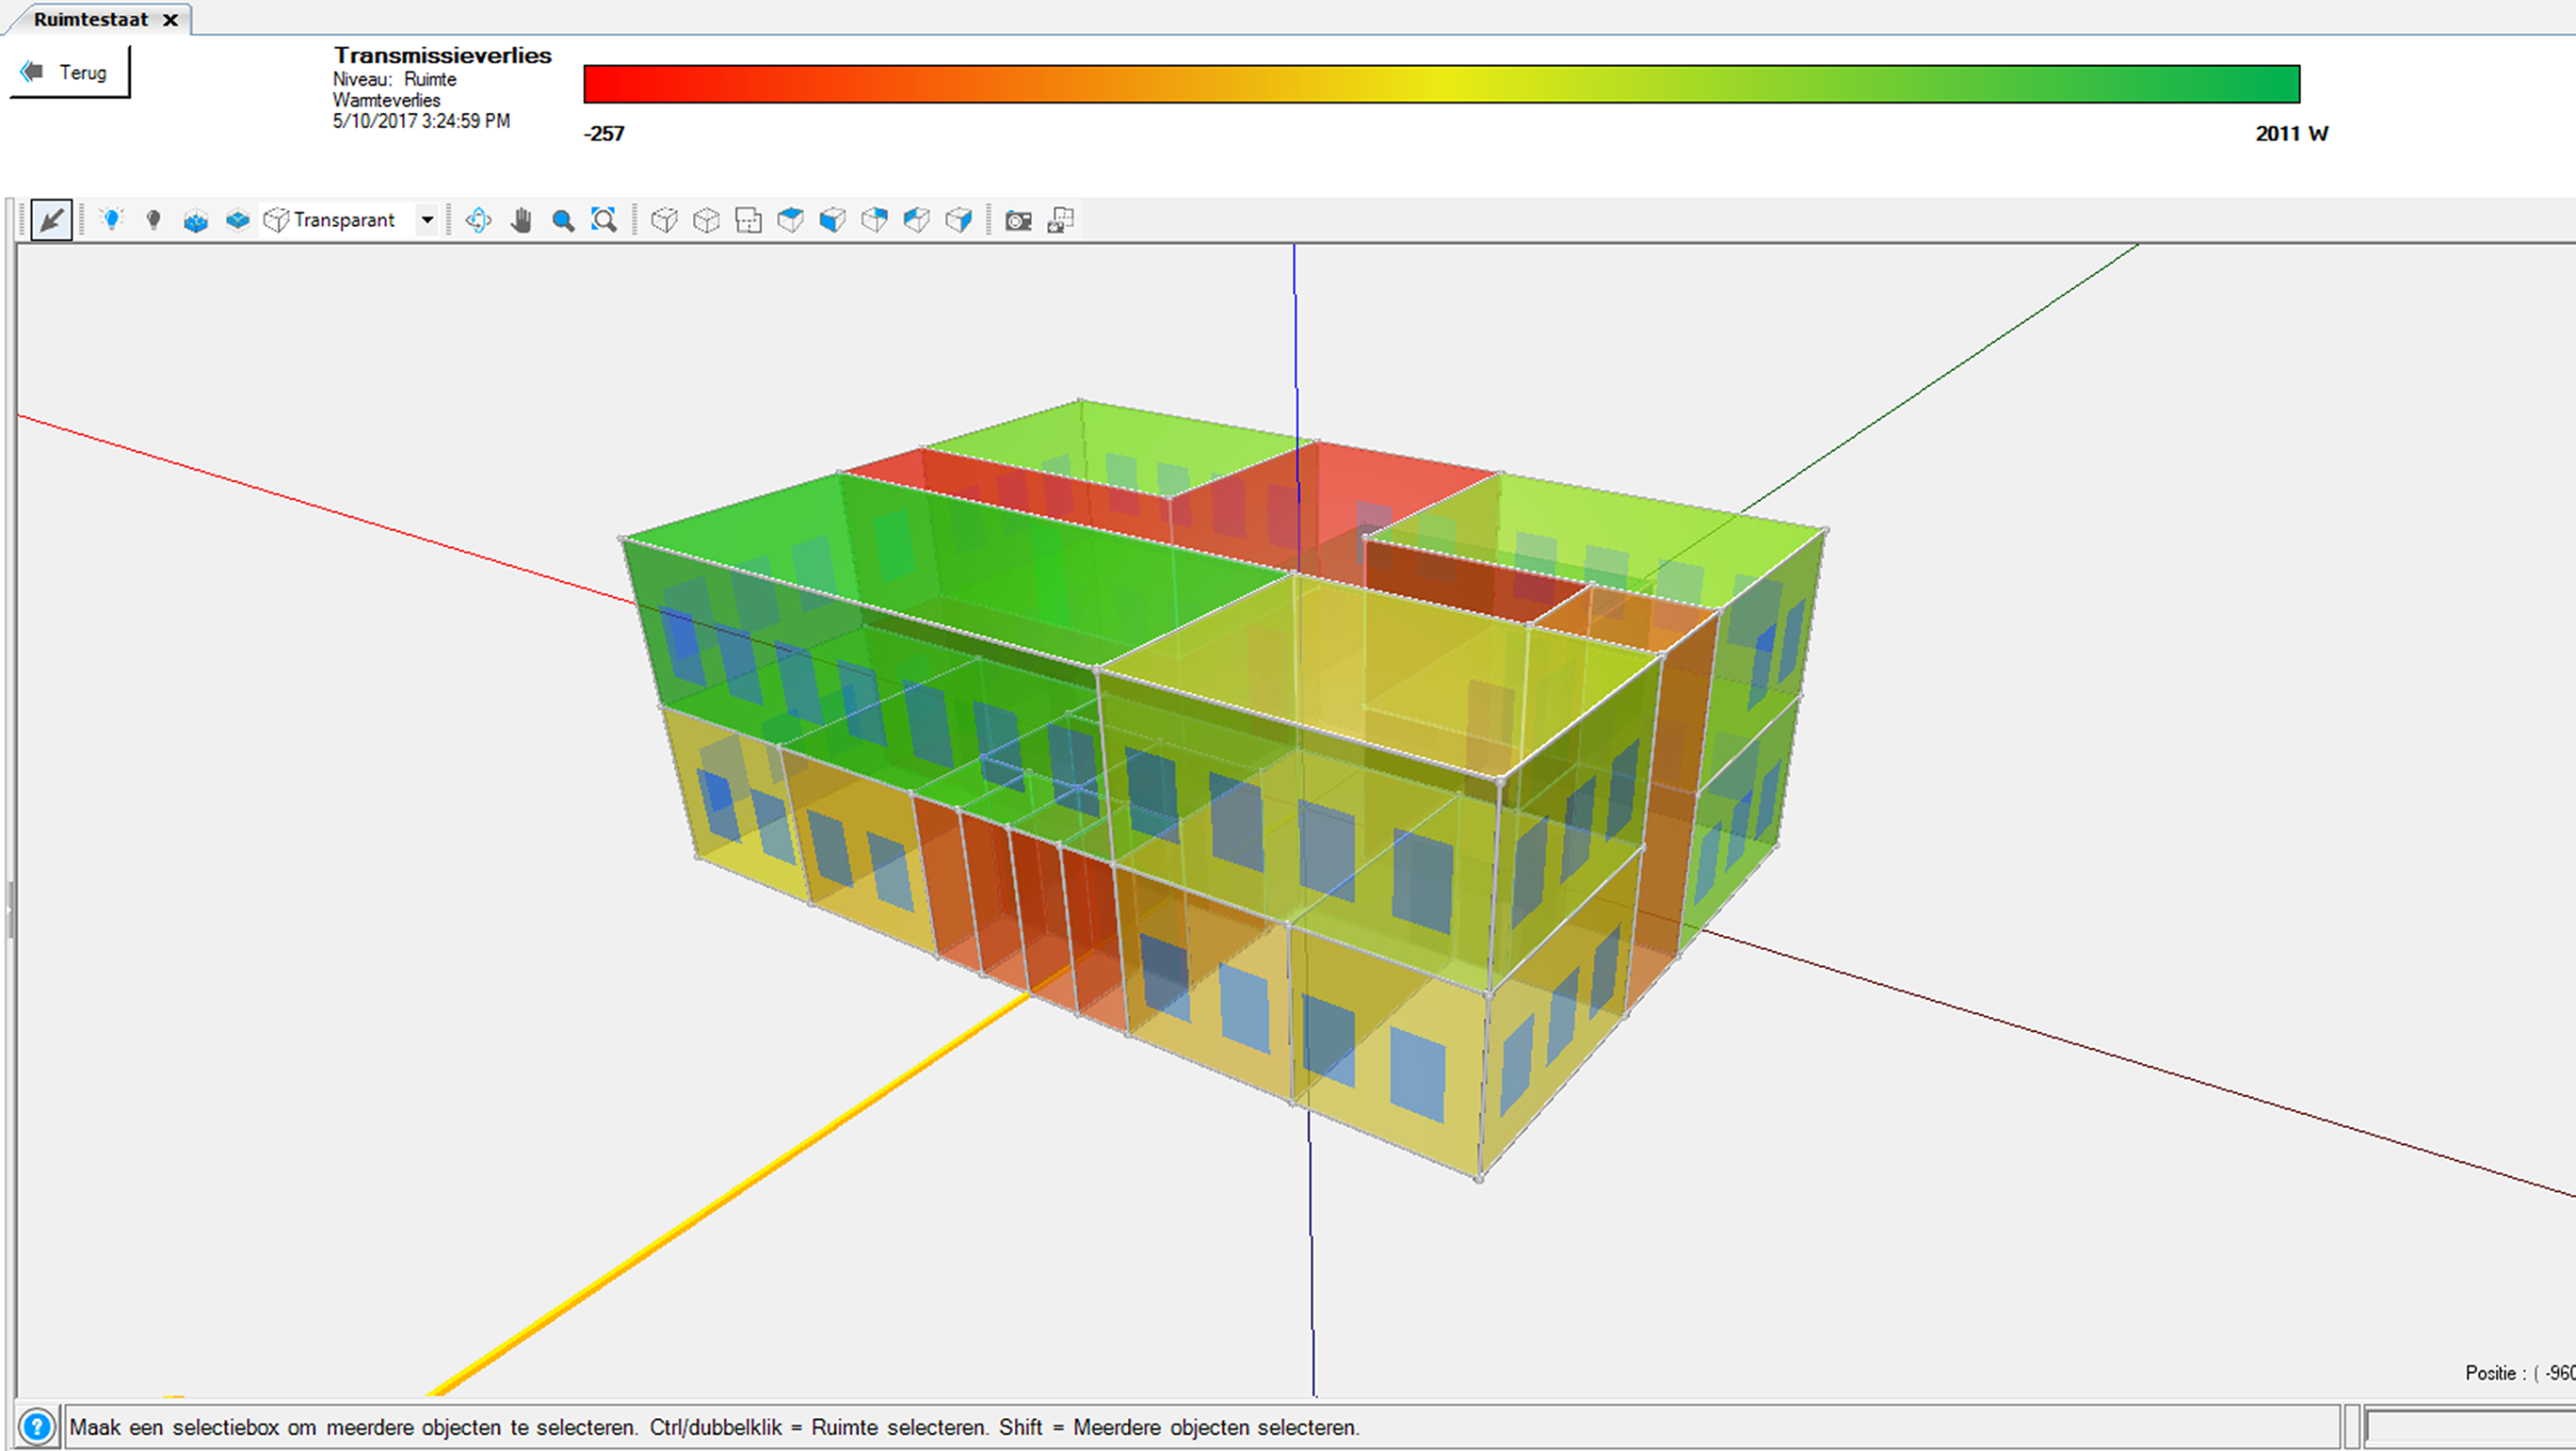Screen dimensions: 2576x1451
Task: Click the blue building block icon
Action: click(x=195, y=220)
